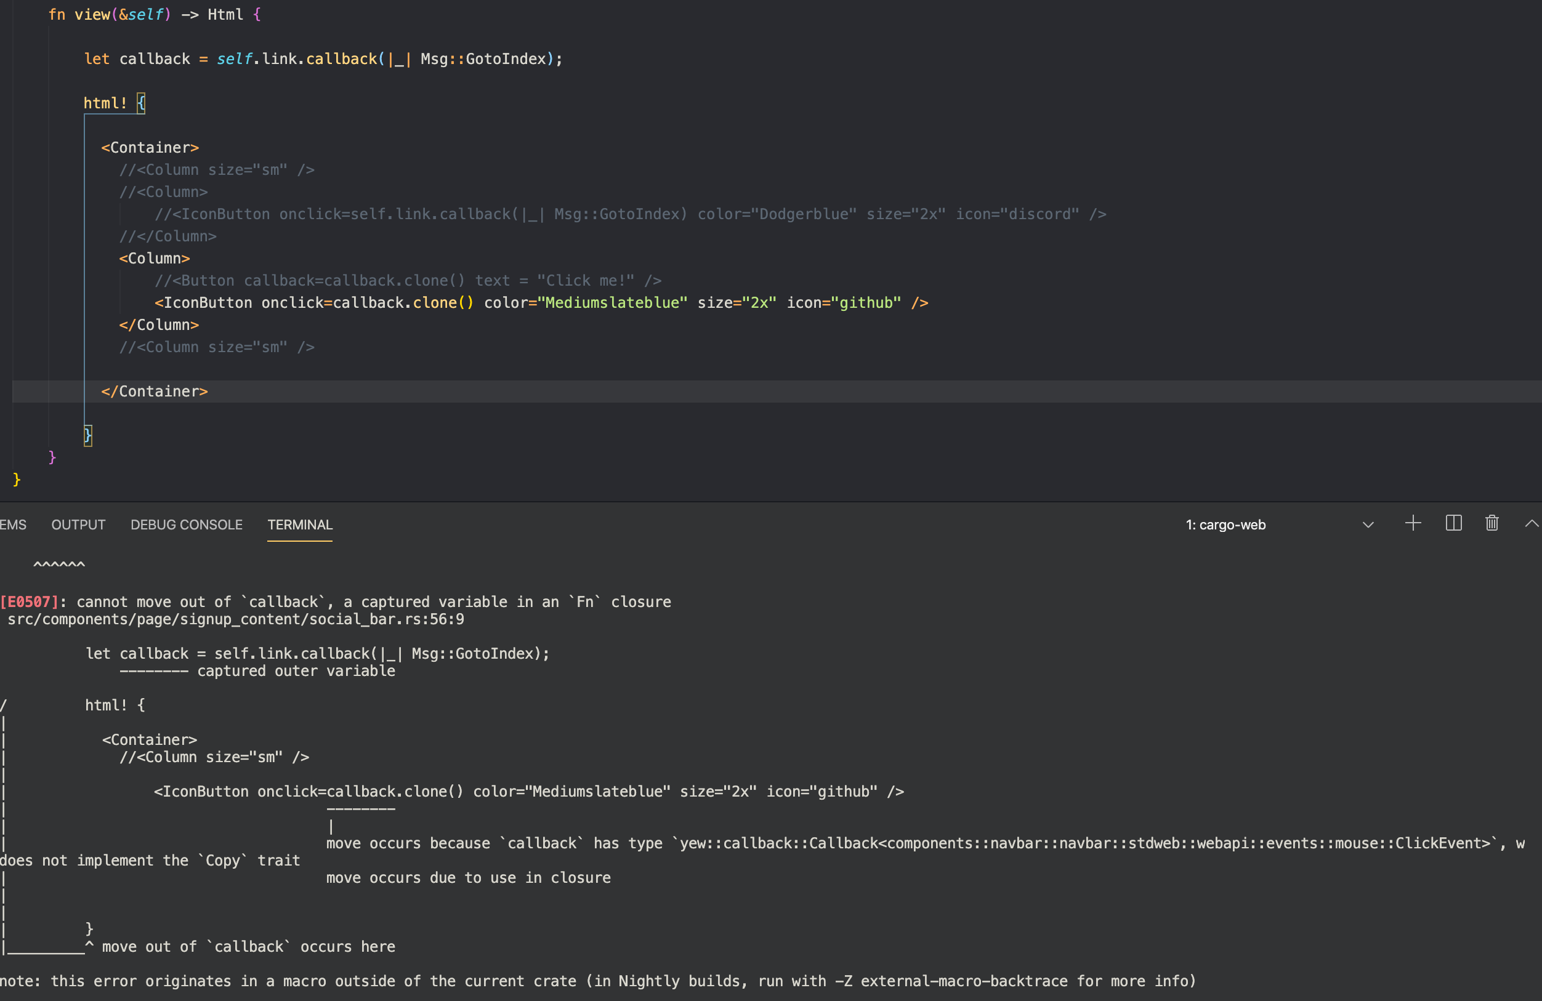Switch to the DEBUG CONSOLE tab
This screenshot has height=1001, width=1542.
point(187,525)
